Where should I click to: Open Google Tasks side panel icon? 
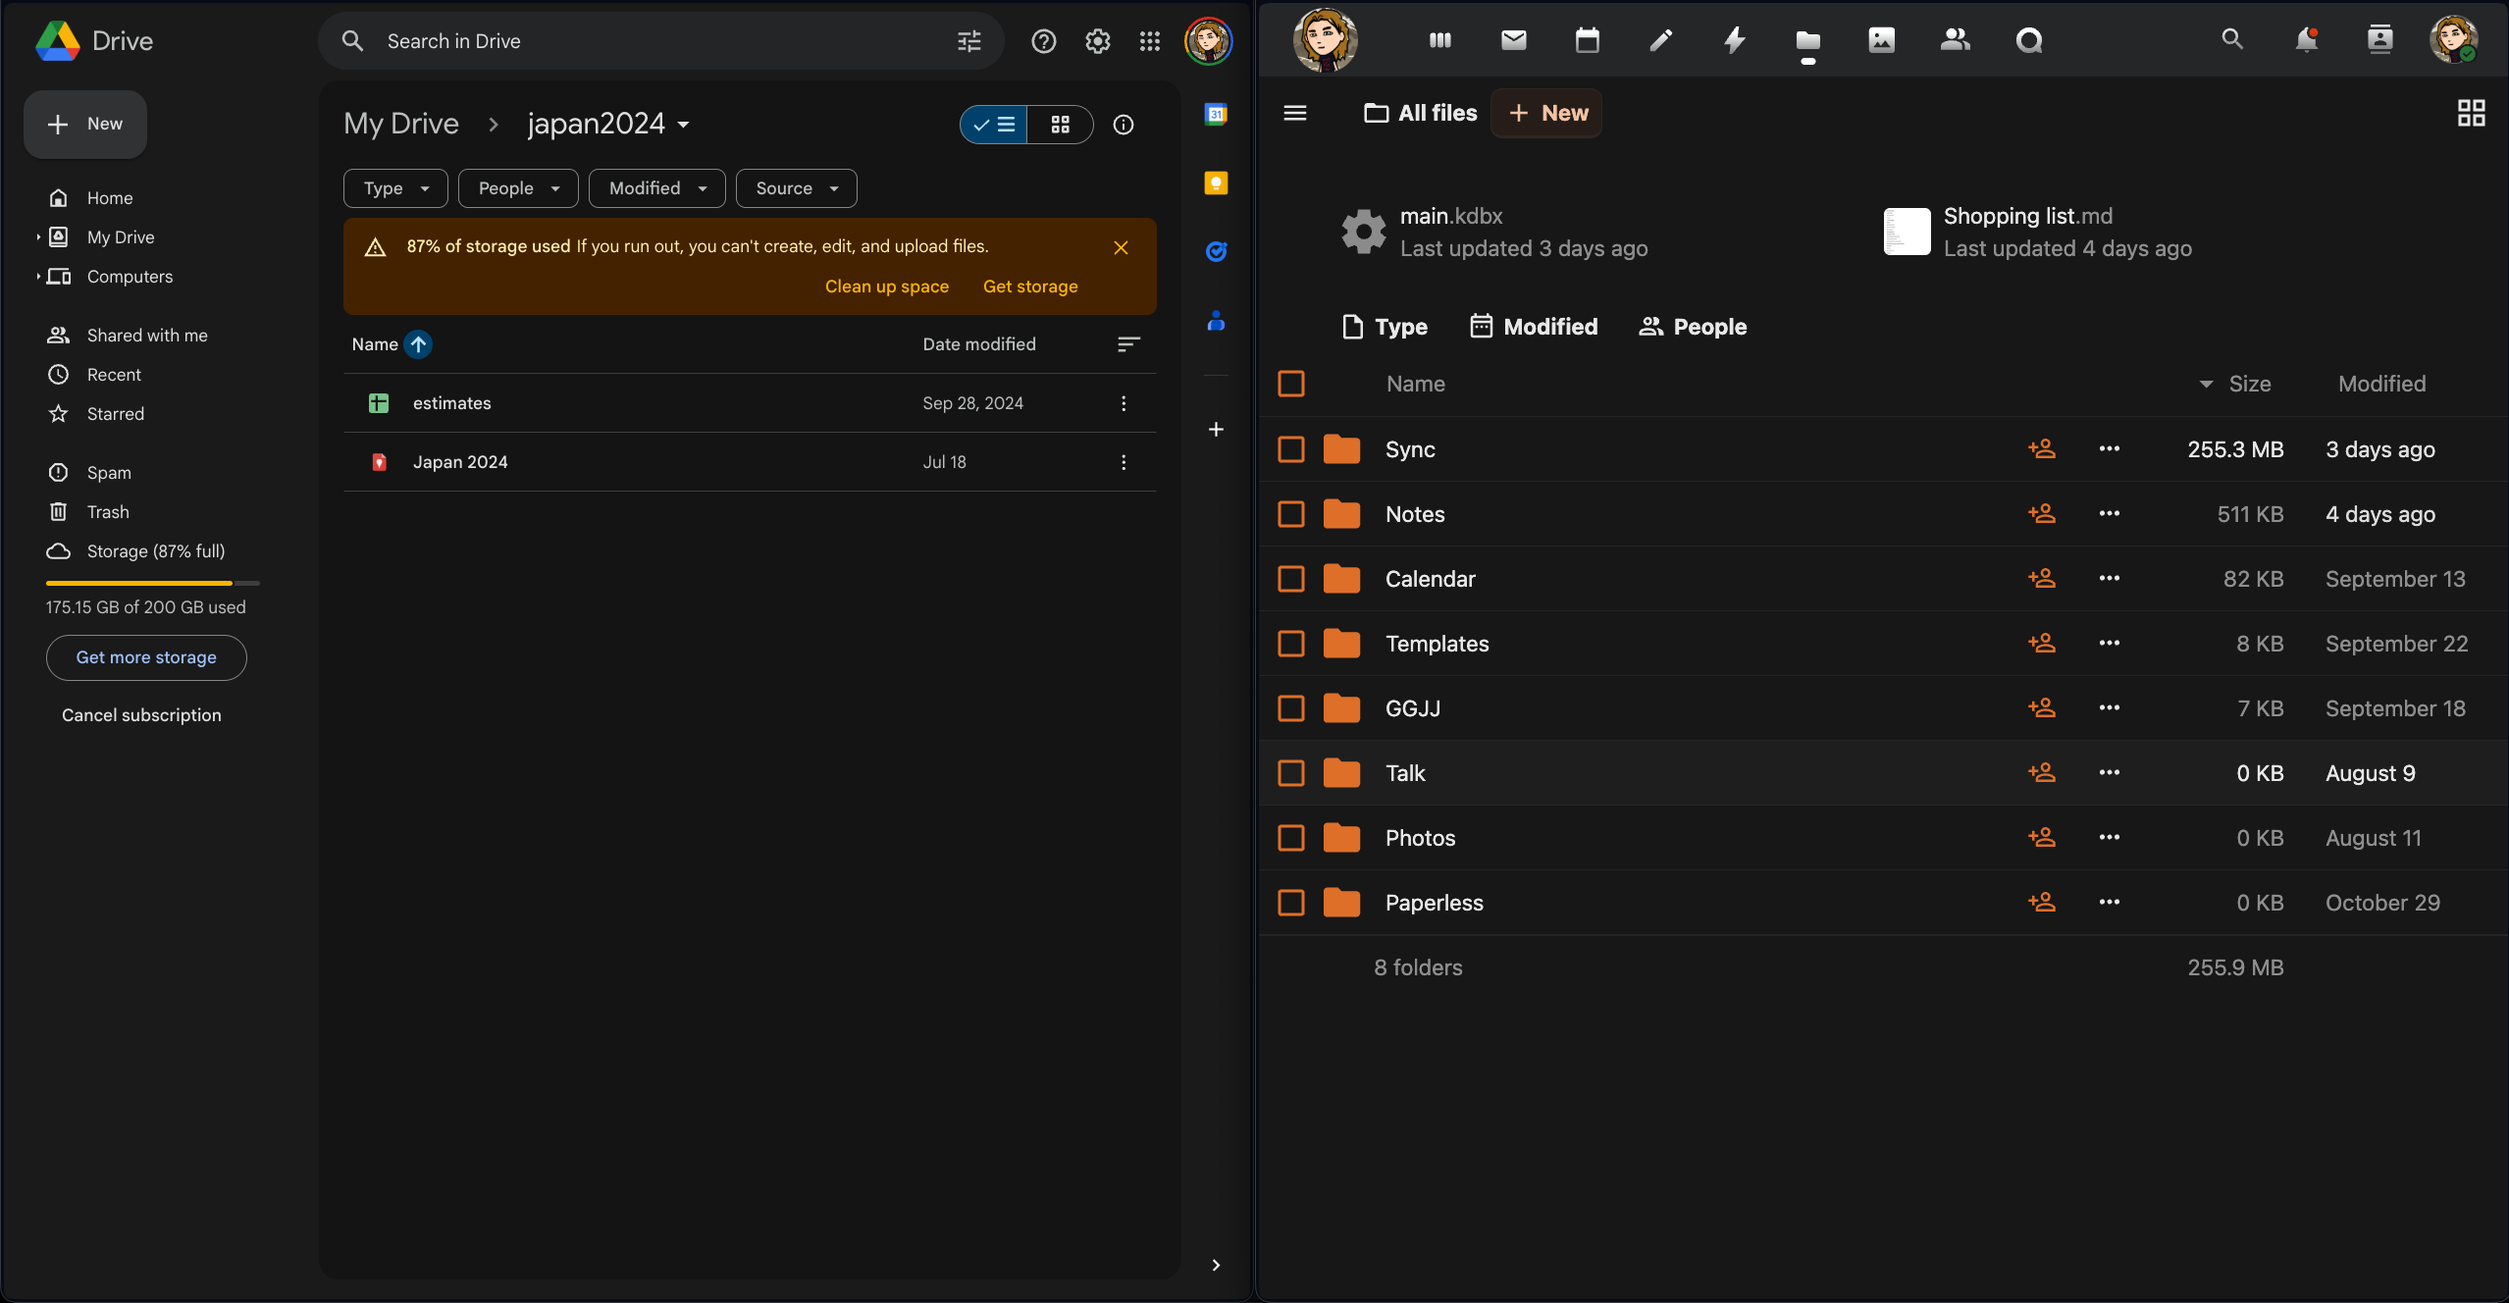coord(1216,252)
